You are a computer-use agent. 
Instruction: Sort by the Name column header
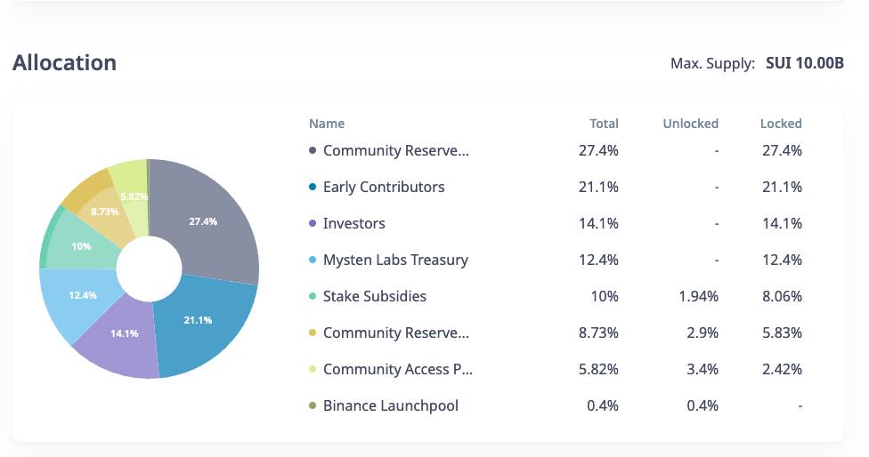pyautogui.click(x=327, y=124)
